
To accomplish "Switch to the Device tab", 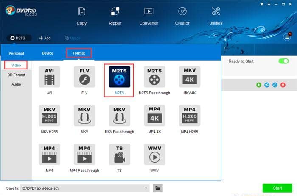I will point(48,53).
